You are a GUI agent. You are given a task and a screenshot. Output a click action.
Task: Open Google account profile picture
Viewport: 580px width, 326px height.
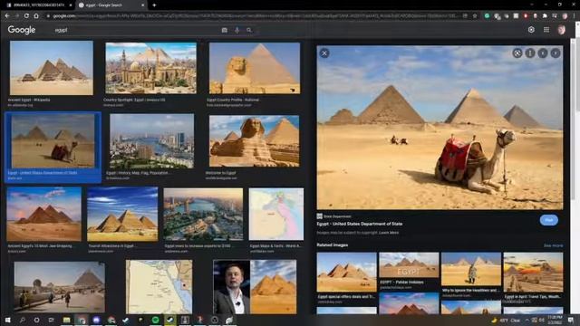pyautogui.click(x=562, y=30)
